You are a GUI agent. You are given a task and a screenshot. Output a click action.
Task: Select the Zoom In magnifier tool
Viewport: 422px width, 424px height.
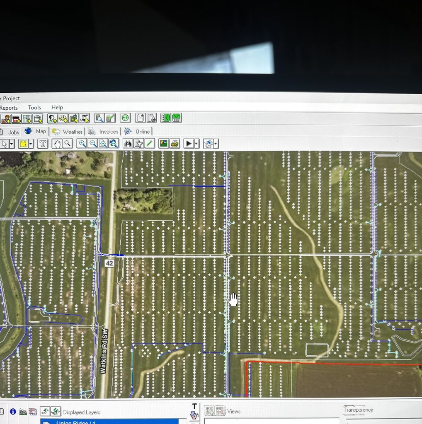[x=82, y=144]
